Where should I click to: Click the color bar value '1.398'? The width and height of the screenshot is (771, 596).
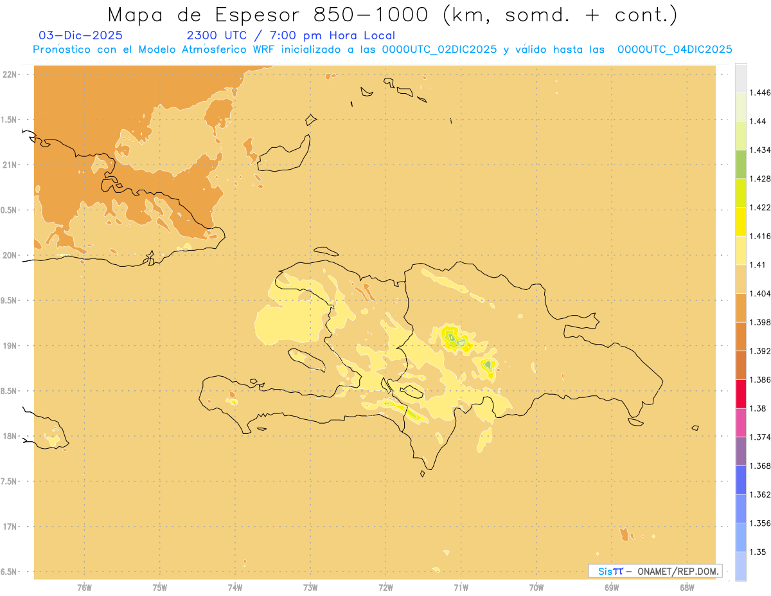761,322
